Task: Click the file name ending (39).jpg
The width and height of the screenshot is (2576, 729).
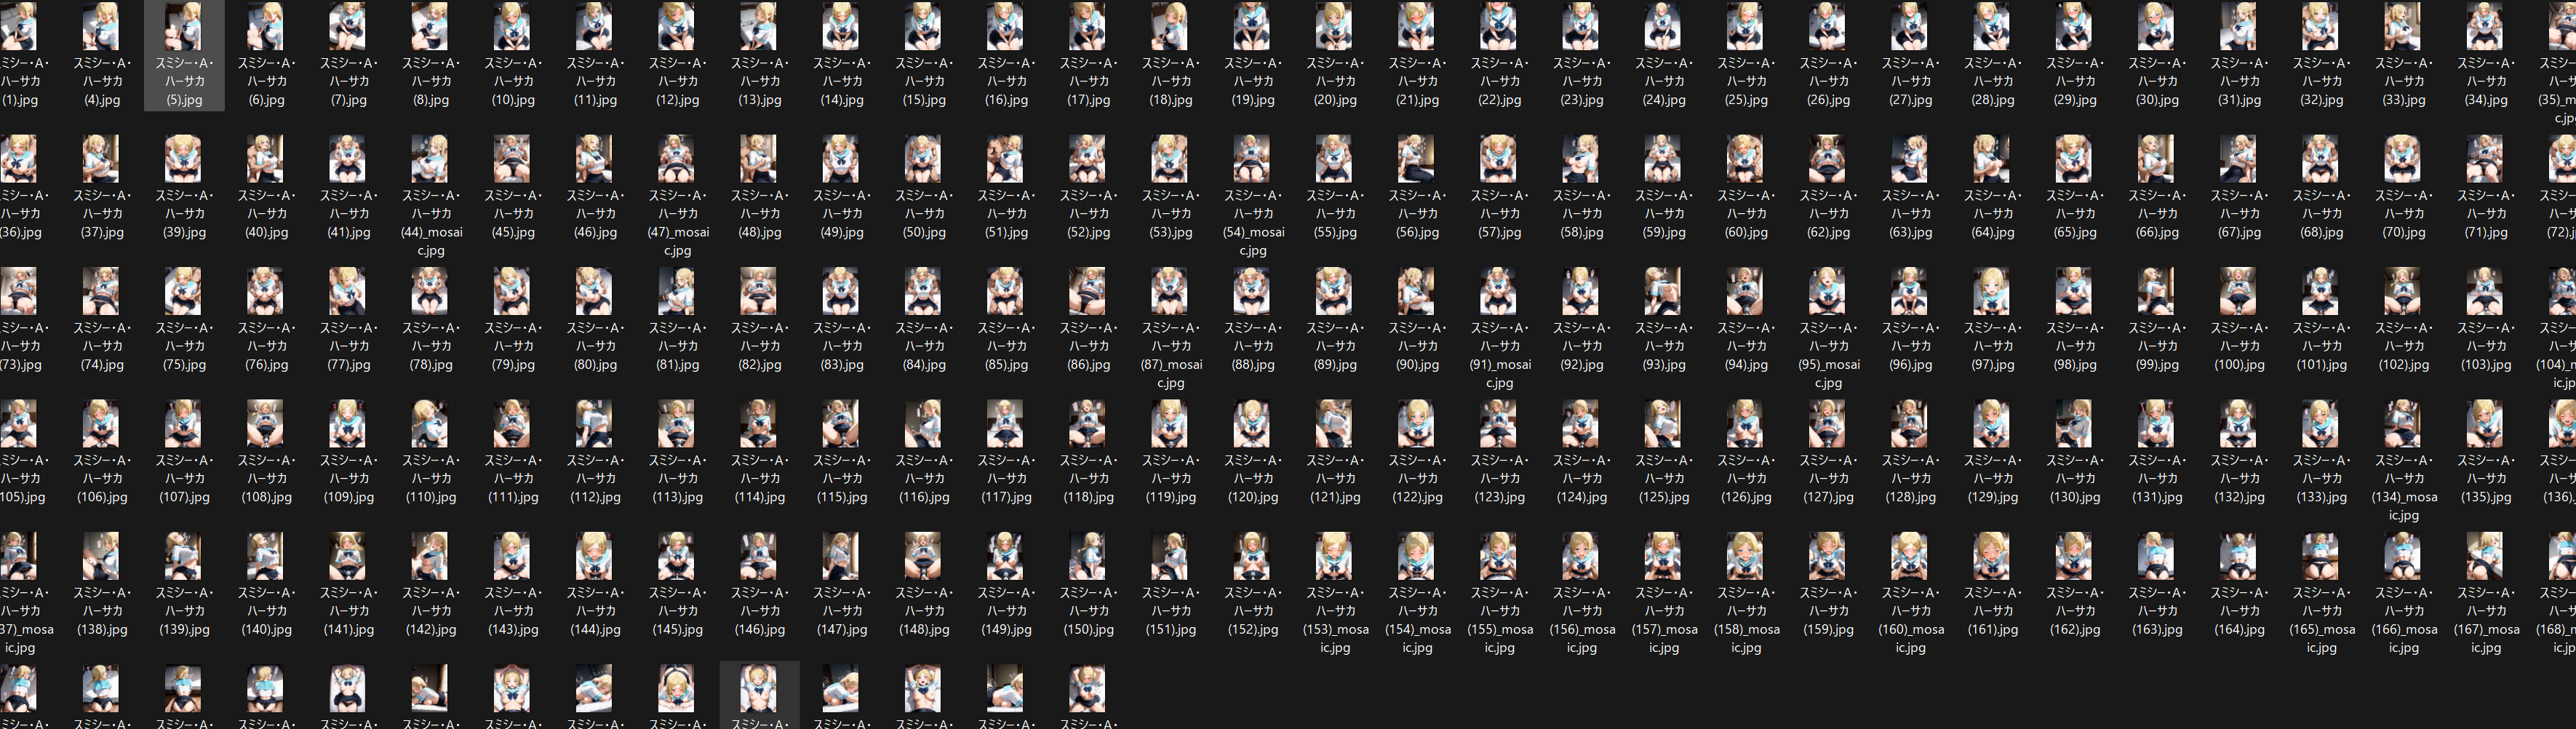Action: (184, 214)
